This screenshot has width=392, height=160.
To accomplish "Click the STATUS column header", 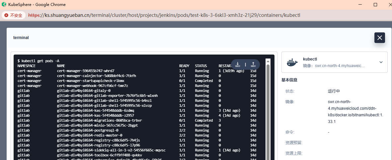I will [x=201, y=66].
